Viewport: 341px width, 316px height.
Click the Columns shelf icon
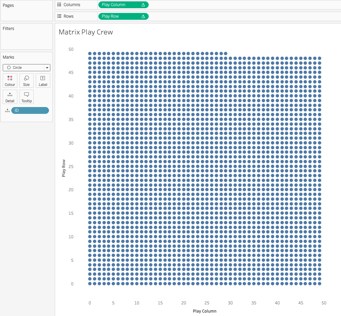pos(59,5)
